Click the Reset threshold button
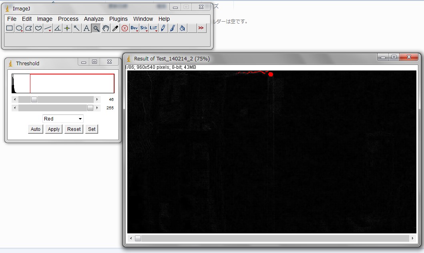Image resolution: width=424 pixels, height=253 pixels. click(74, 129)
